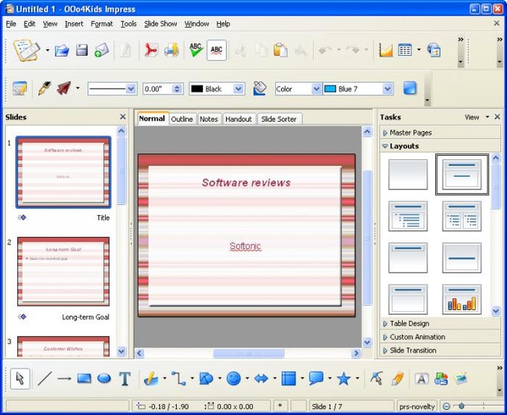Image resolution: width=507 pixels, height=415 pixels.
Task: Switch to the Handout tab
Action: (x=239, y=119)
